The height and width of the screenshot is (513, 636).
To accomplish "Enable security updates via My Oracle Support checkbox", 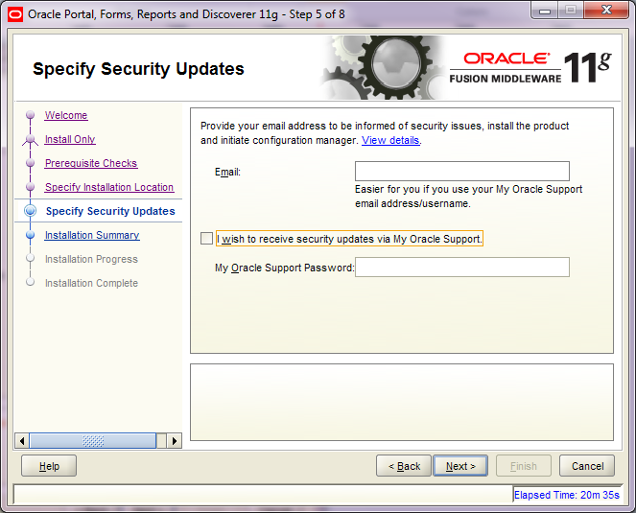I will (206, 239).
